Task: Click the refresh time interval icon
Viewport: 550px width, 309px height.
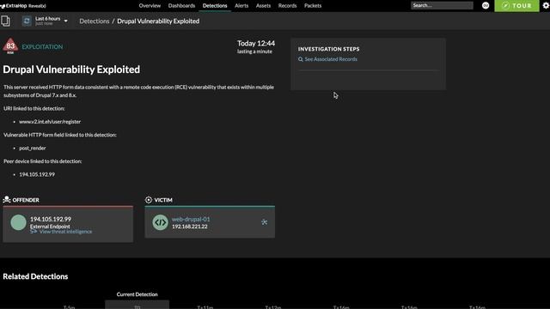Action: 27,21
